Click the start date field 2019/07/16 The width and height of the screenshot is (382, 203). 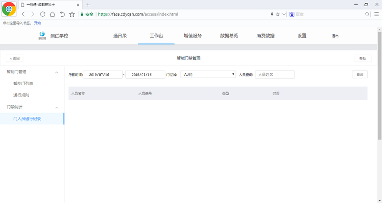[x=103, y=75]
